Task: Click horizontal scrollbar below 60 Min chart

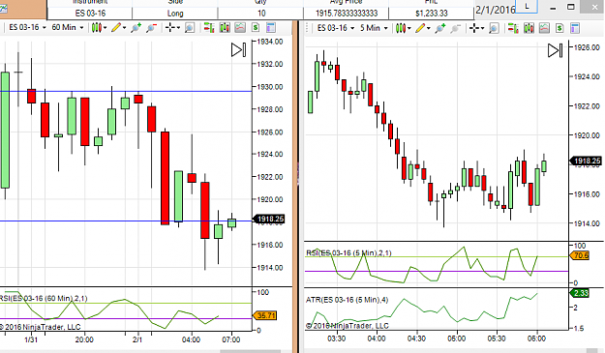Action: 250,351
